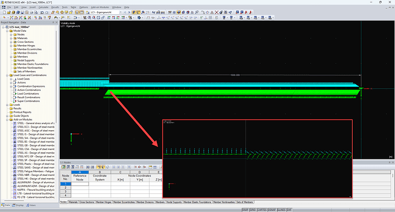Click the Save (floppy disk) toolbar icon

click(x=22, y=12)
